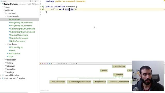The height and width of the screenshot is (93, 165).
Task: Toggle Constructors visibility in diagram toolbar
Action: tap(43, 64)
